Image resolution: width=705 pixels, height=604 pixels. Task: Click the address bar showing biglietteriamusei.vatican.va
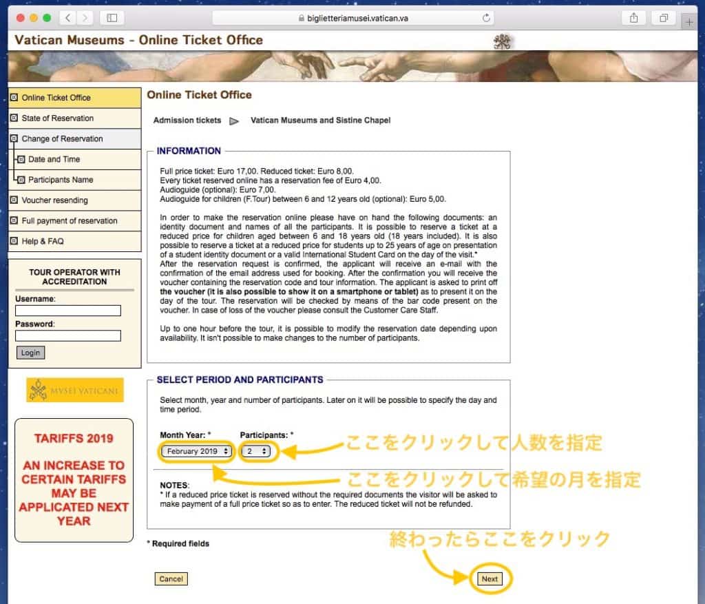point(353,18)
